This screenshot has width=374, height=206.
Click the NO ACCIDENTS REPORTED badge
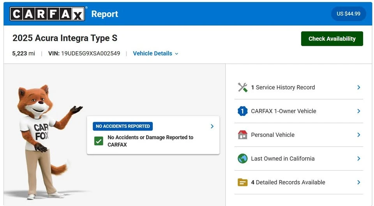tap(123, 126)
